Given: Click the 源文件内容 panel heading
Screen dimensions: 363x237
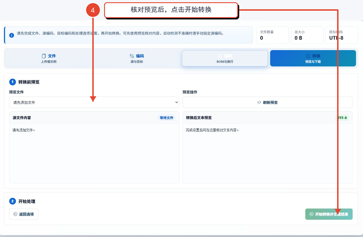Looking at the screenshot, I should click(x=22, y=118).
